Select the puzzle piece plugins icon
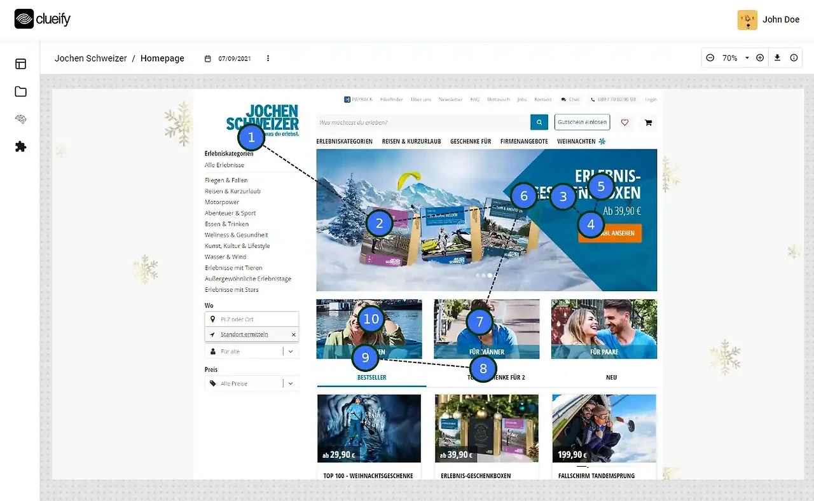The height and width of the screenshot is (501, 814). 20,146
